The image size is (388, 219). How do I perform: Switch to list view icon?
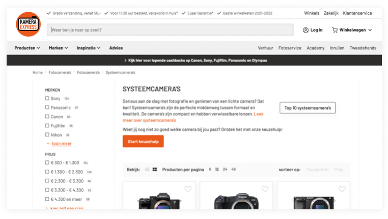(x=147, y=169)
